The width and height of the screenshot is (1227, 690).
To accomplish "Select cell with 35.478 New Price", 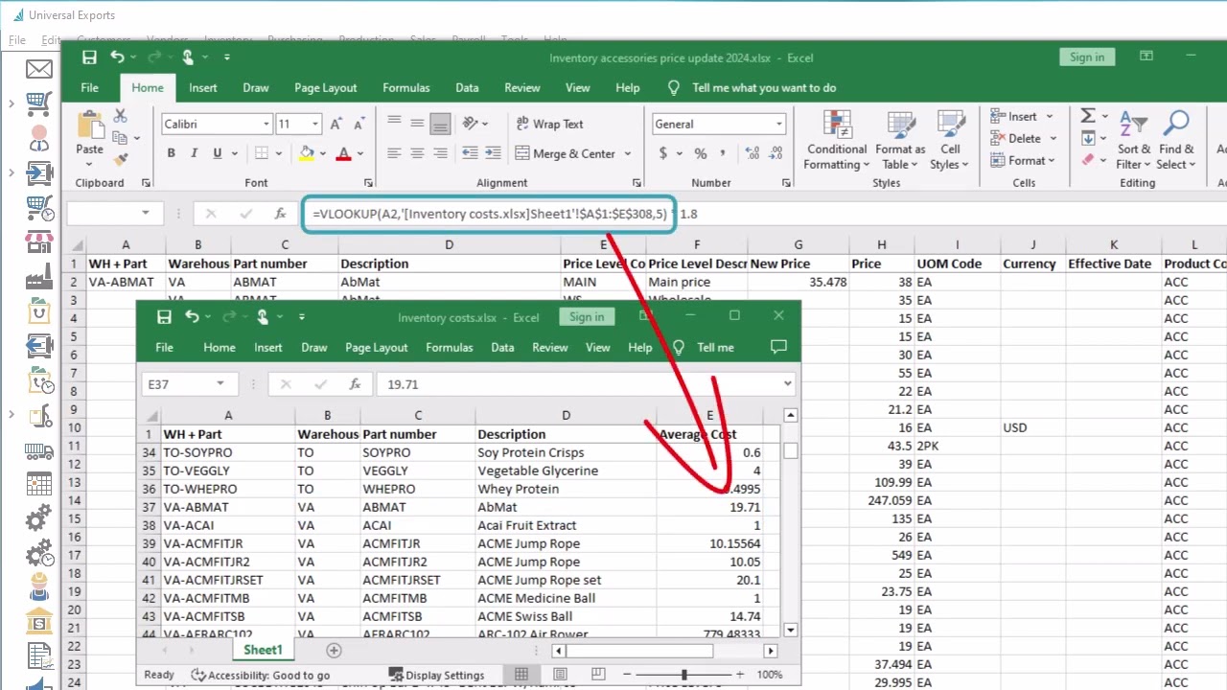I will coord(798,282).
